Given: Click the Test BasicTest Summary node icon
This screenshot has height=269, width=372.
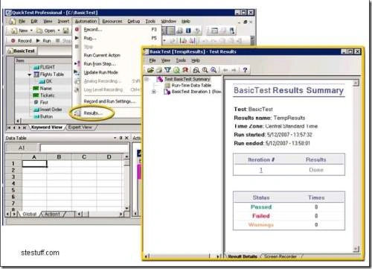Looking at the screenshot, I should point(160,79).
